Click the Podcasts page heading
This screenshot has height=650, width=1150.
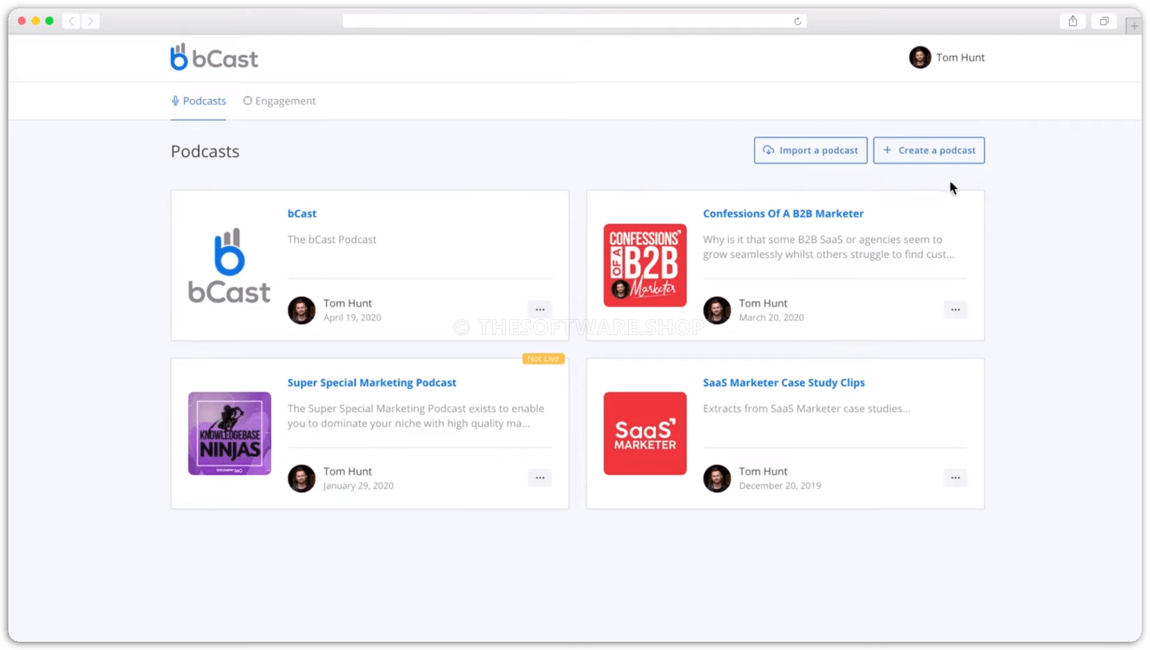[x=205, y=152]
